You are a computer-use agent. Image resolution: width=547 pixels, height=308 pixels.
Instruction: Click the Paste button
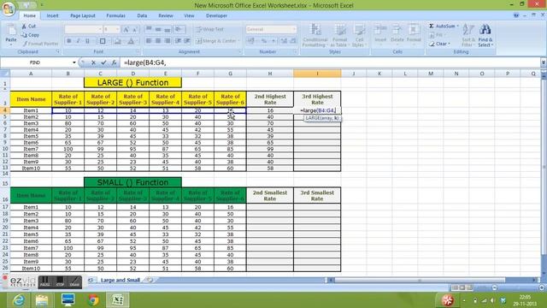11,34
